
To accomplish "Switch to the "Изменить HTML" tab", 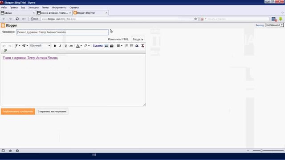I will coord(118,39).
